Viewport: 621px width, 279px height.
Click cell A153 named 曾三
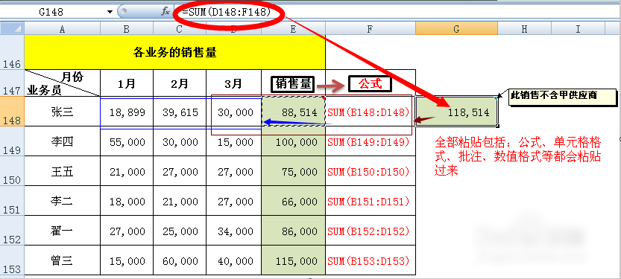62,261
